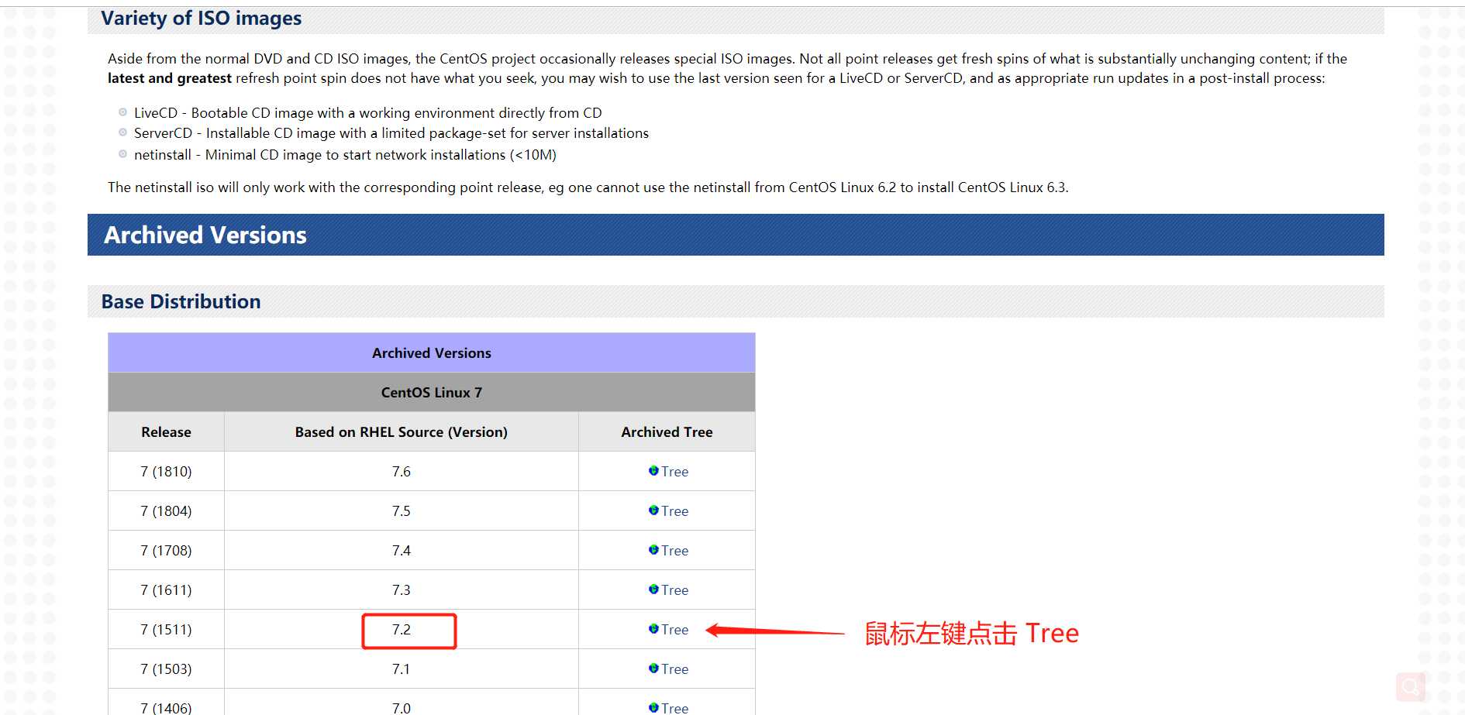Click the bold 'latest and greatest' text
Screen dimensions: 1465x715
(170, 78)
